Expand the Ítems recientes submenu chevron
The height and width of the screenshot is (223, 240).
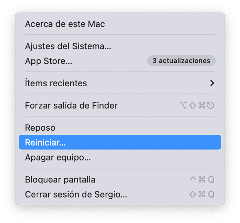tap(212, 83)
